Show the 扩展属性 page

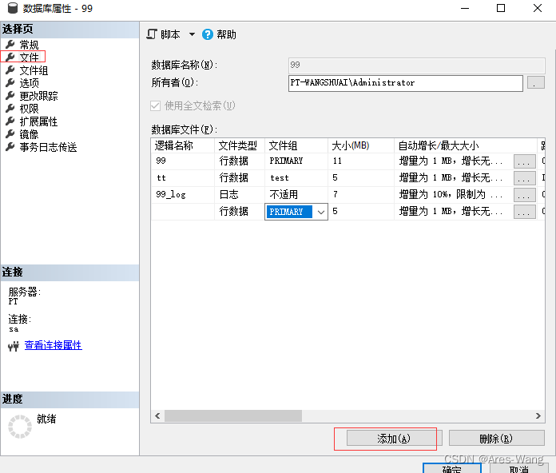click(38, 121)
